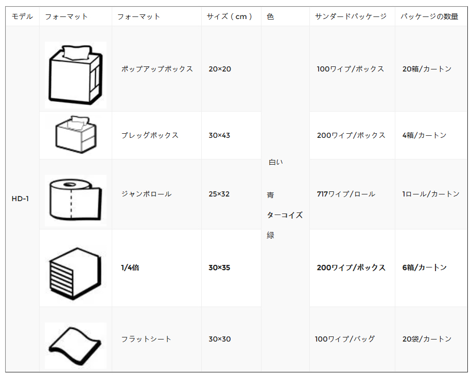The width and height of the screenshot is (472, 375).
Task: Click the quarter-fold stacked wipes icon
Action: click(x=75, y=274)
